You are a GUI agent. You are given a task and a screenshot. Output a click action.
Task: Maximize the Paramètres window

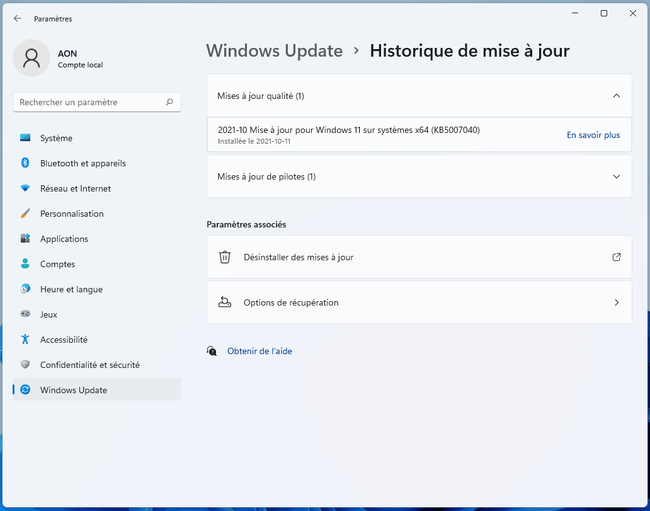pos(604,13)
